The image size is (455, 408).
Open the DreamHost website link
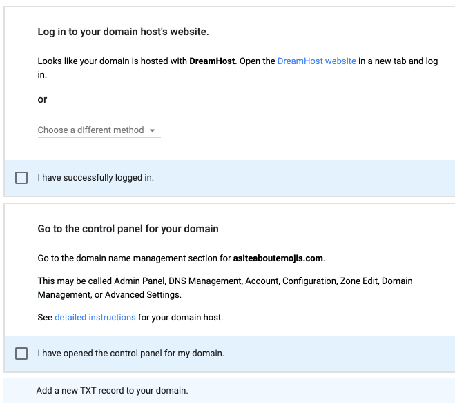pyautogui.click(x=316, y=61)
